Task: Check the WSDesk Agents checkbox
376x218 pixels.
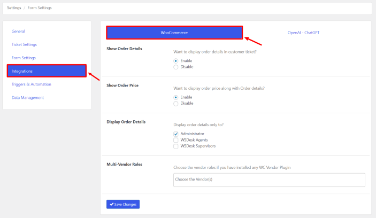Action: pyautogui.click(x=176, y=140)
